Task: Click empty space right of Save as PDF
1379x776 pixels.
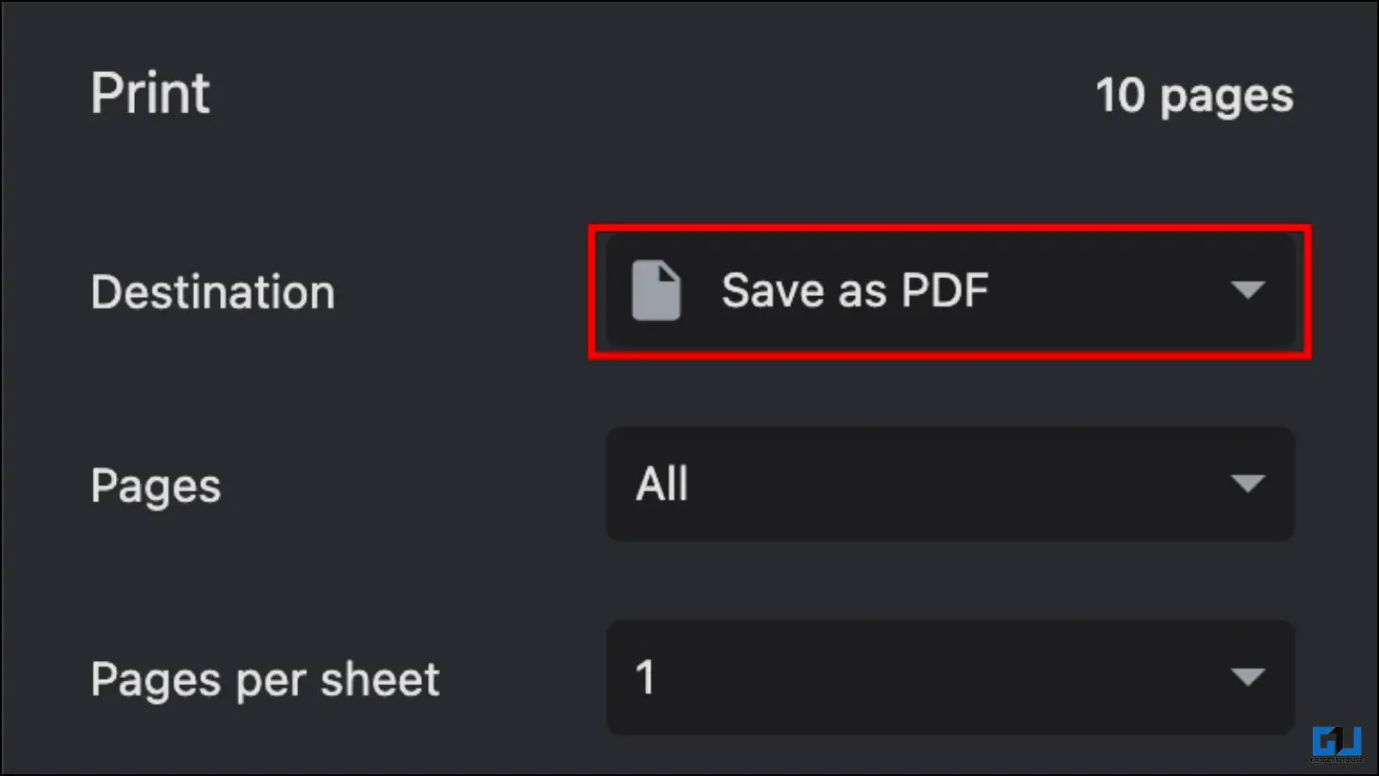Action: pyautogui.click(x=1108, y=291)
